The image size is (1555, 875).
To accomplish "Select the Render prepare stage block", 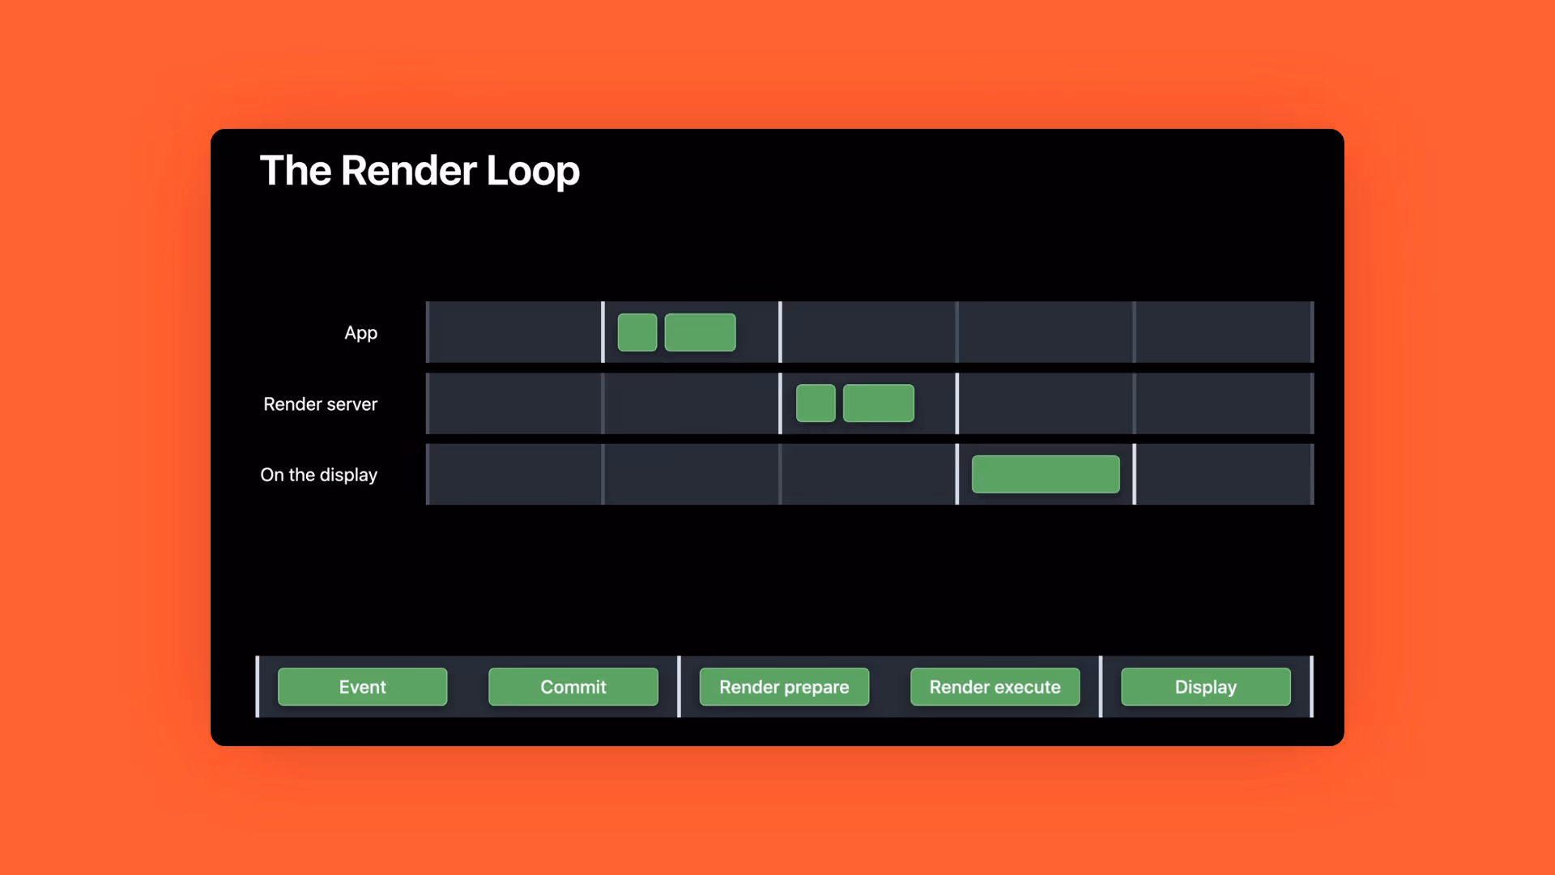I will 784,687.
